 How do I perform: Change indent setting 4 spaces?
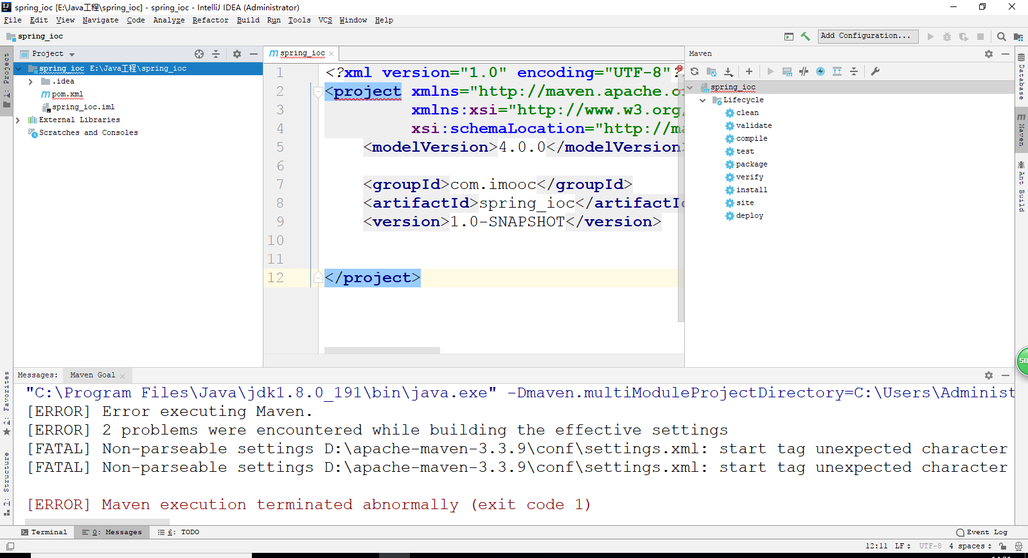(970, 546)
